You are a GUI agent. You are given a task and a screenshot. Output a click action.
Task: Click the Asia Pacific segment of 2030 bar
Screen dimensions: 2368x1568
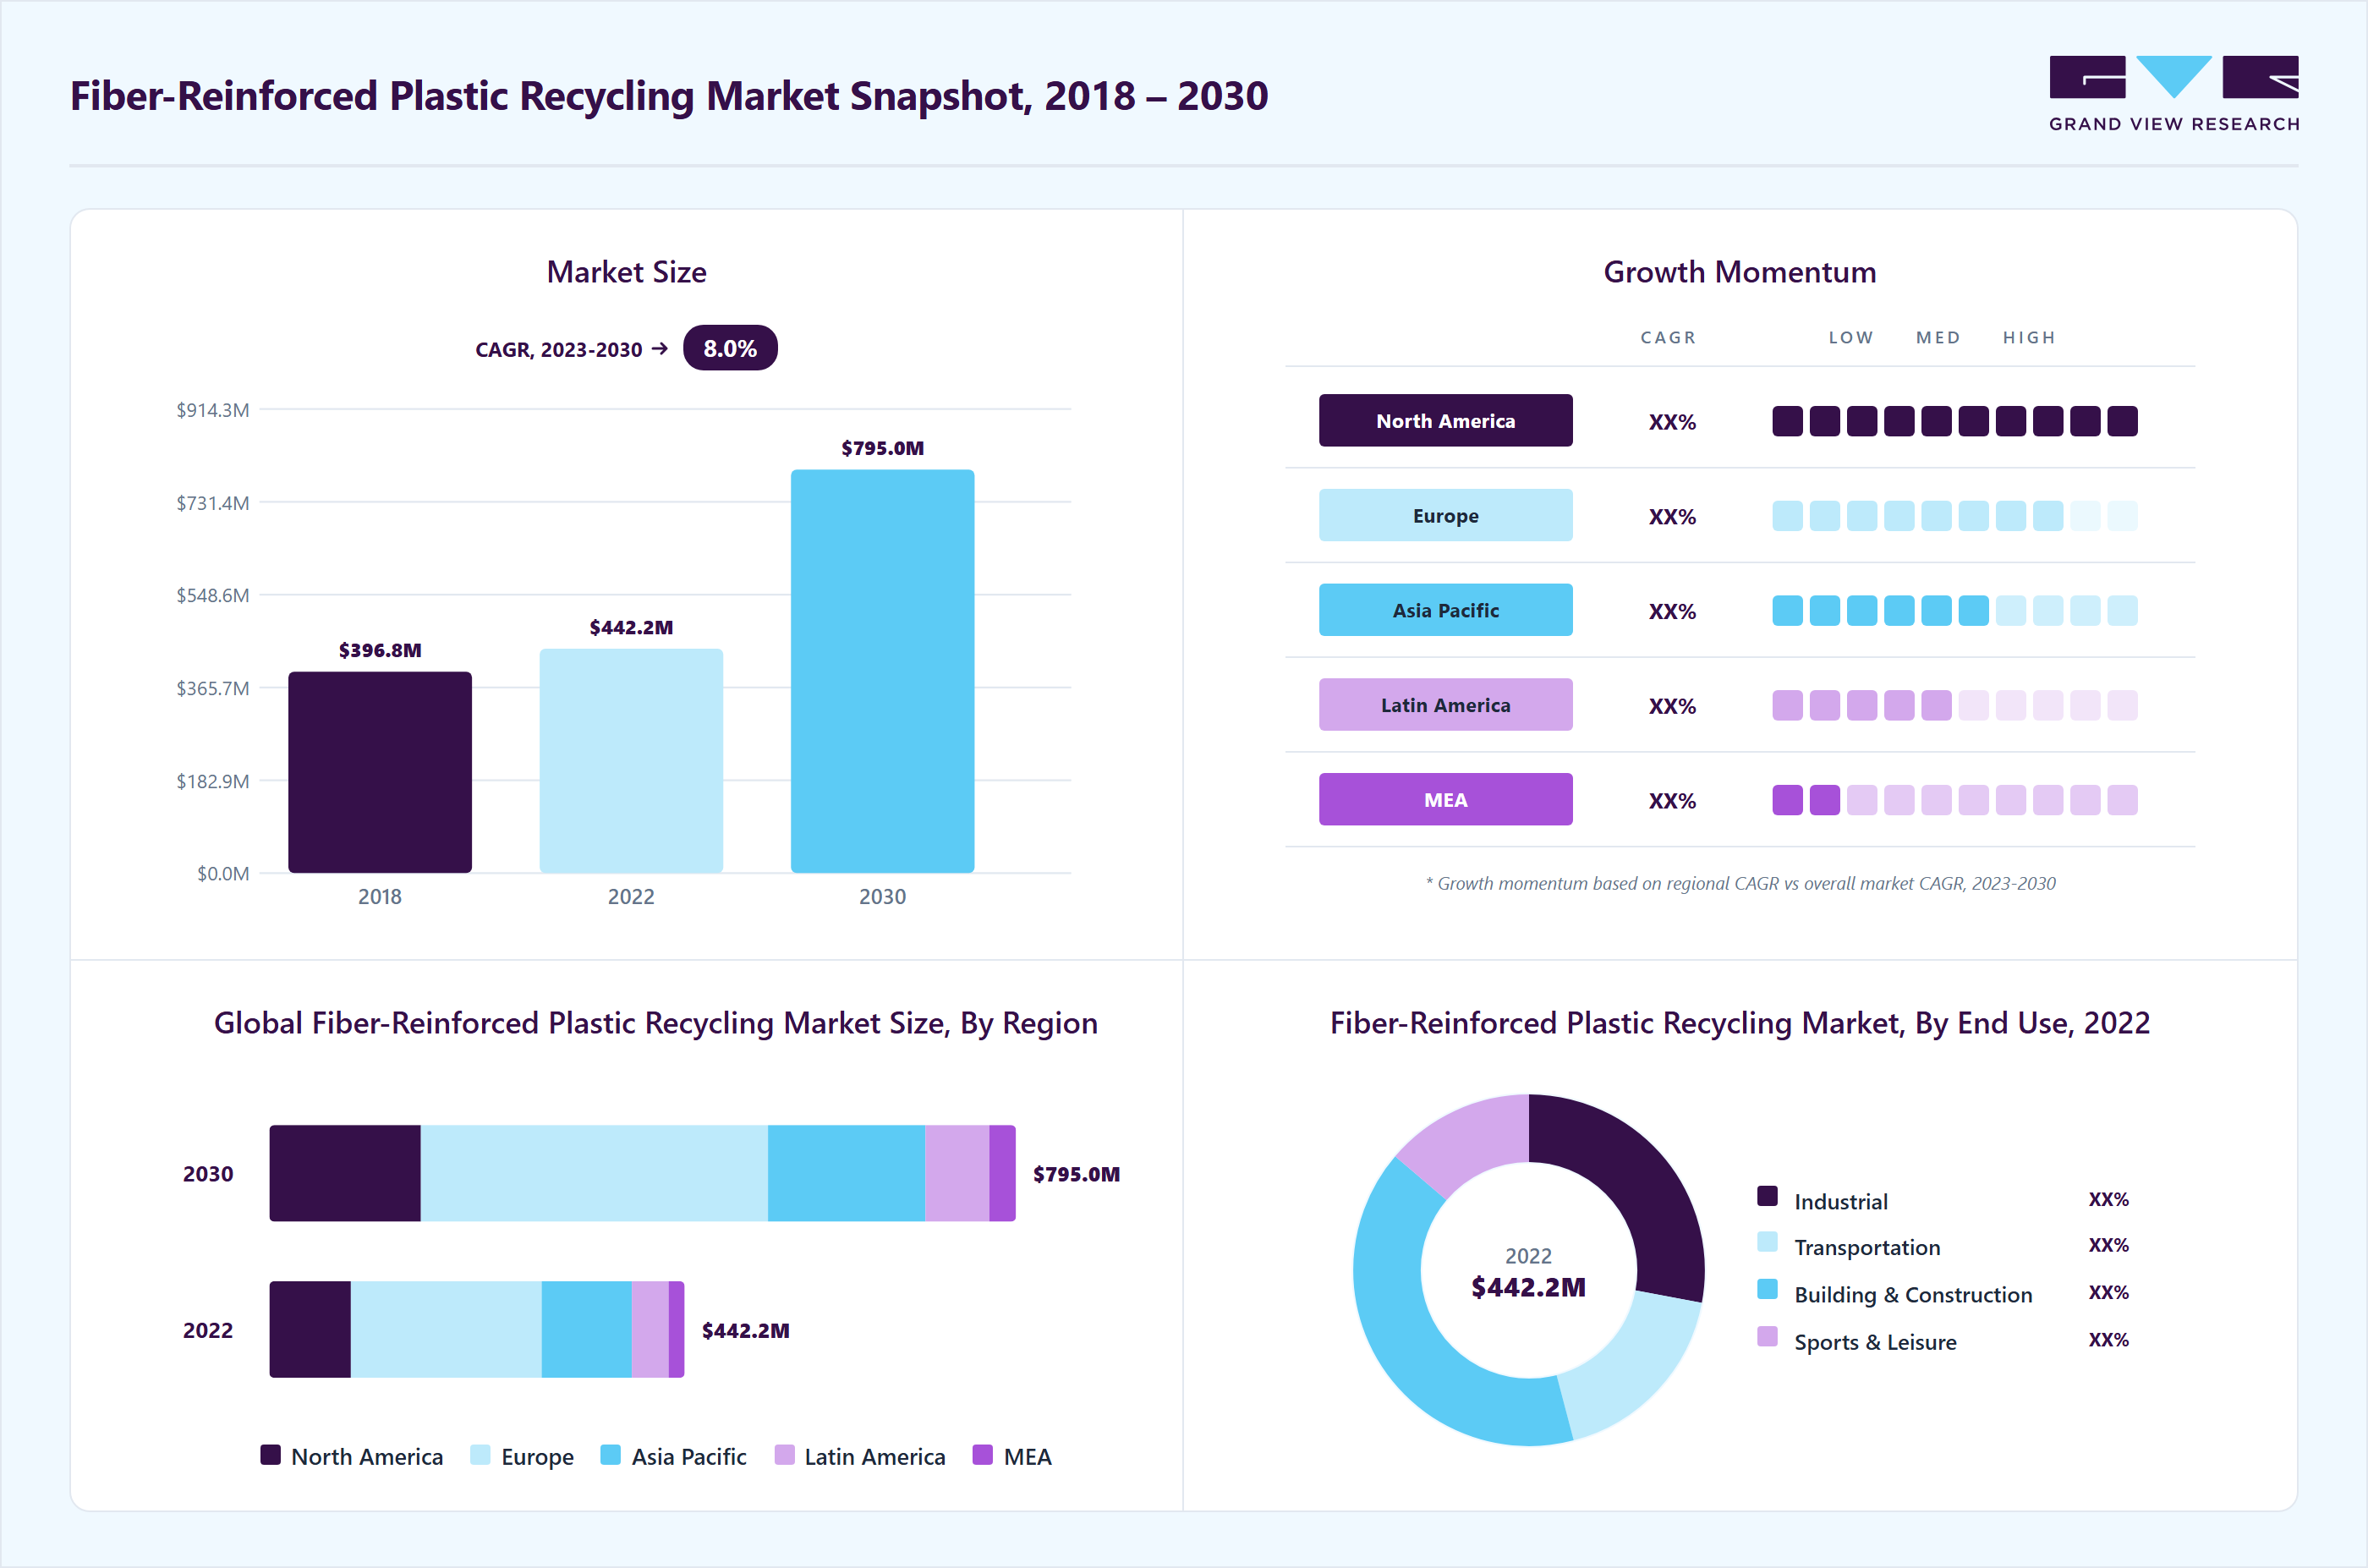coord(846,1173)
